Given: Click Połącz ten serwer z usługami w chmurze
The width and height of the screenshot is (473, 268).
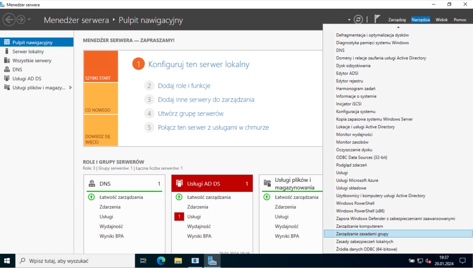Looking at the screenshot, I should pos(213,127).
